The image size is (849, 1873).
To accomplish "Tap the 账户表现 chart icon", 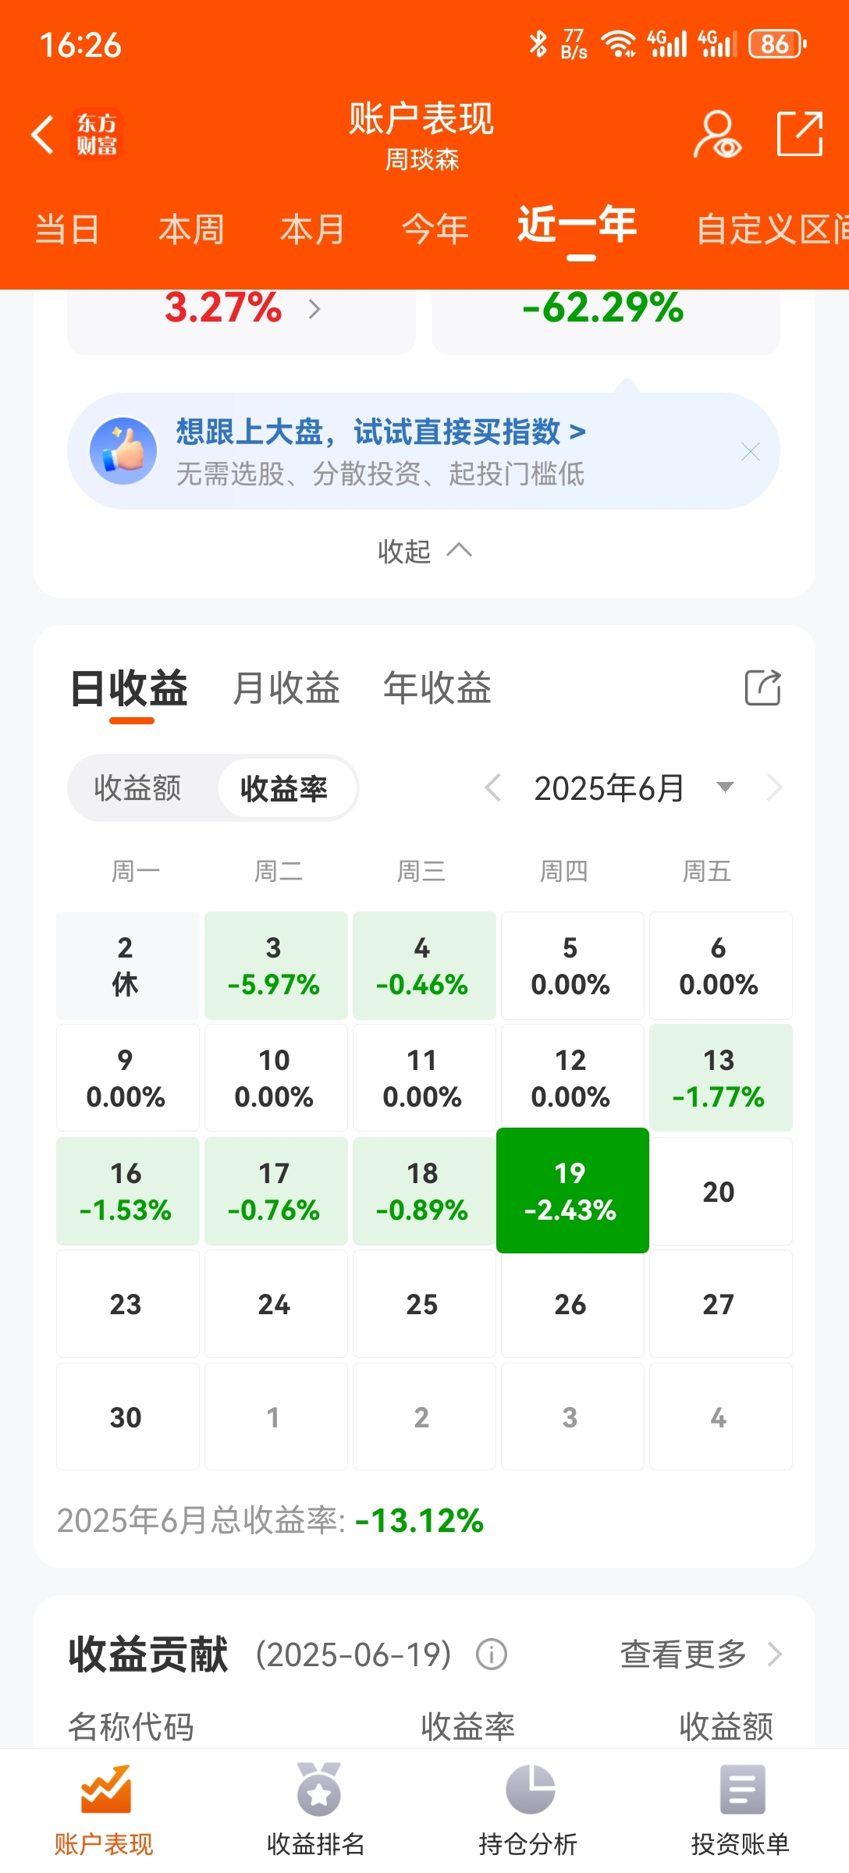I will 106,1789.
